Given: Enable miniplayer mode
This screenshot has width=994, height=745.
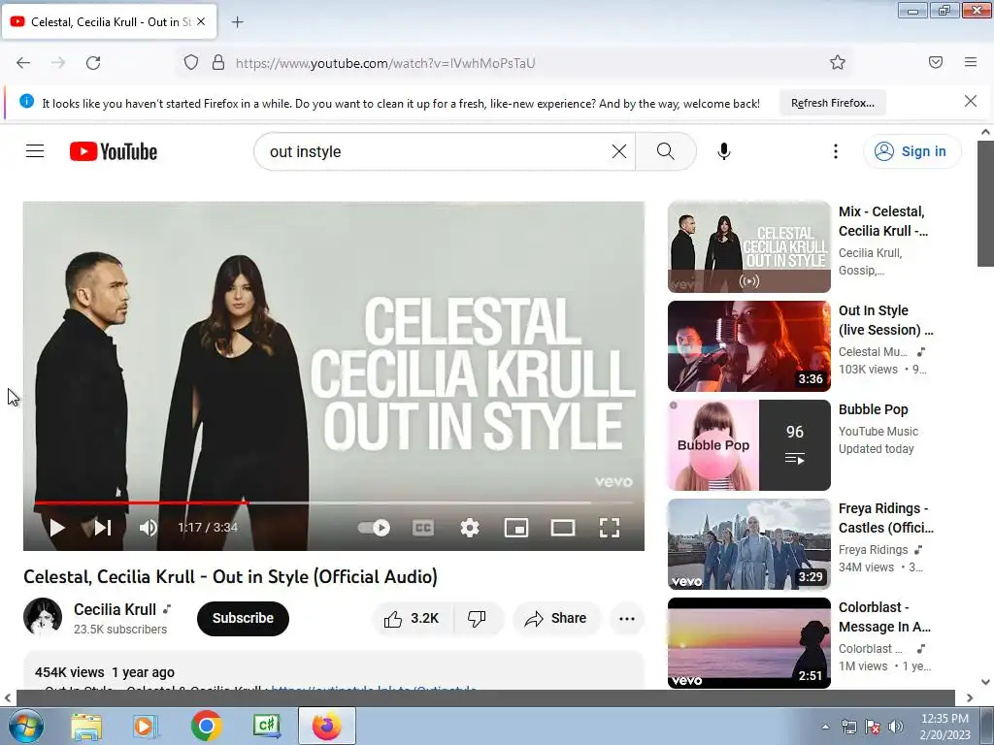Looking at the screenshot, I should coord(516,528).
